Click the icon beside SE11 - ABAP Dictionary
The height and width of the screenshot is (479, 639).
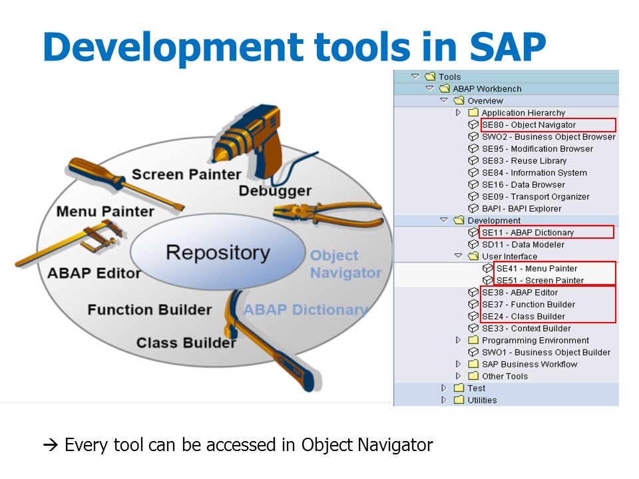pos(473,232)
